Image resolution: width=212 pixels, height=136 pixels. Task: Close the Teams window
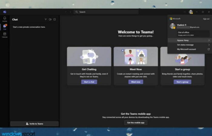[x=209, y=12]
